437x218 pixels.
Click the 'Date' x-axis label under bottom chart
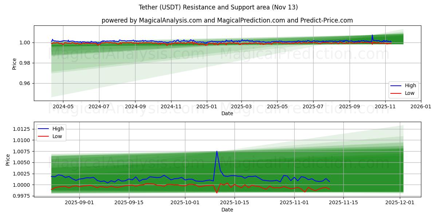(x=227, y=210)
